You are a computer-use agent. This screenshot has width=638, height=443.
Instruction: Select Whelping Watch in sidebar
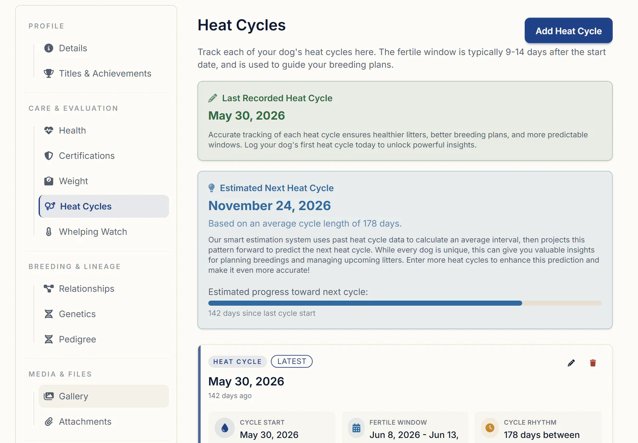pos(104,232)
